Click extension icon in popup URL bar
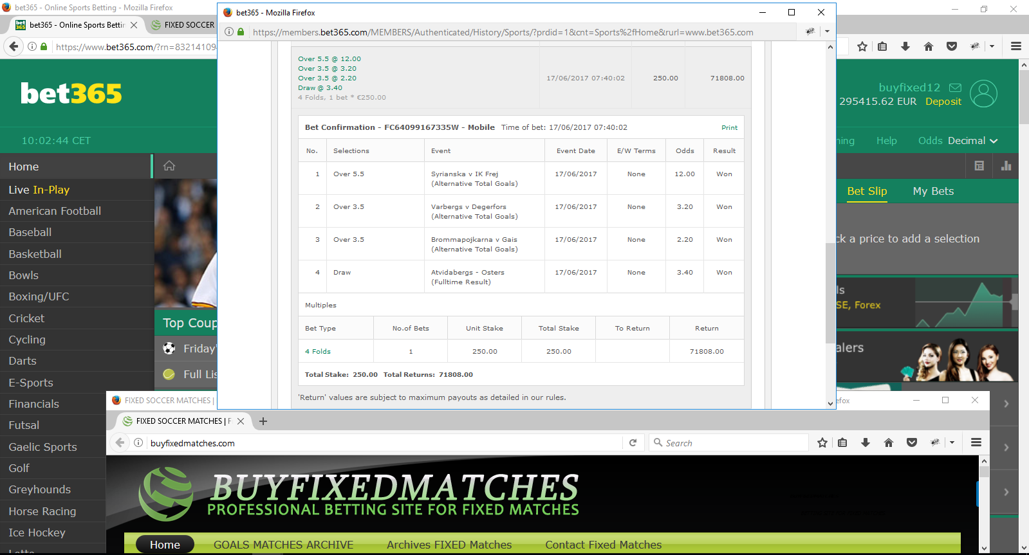This screenshot has width=1029, height=555. click(810, 32)
